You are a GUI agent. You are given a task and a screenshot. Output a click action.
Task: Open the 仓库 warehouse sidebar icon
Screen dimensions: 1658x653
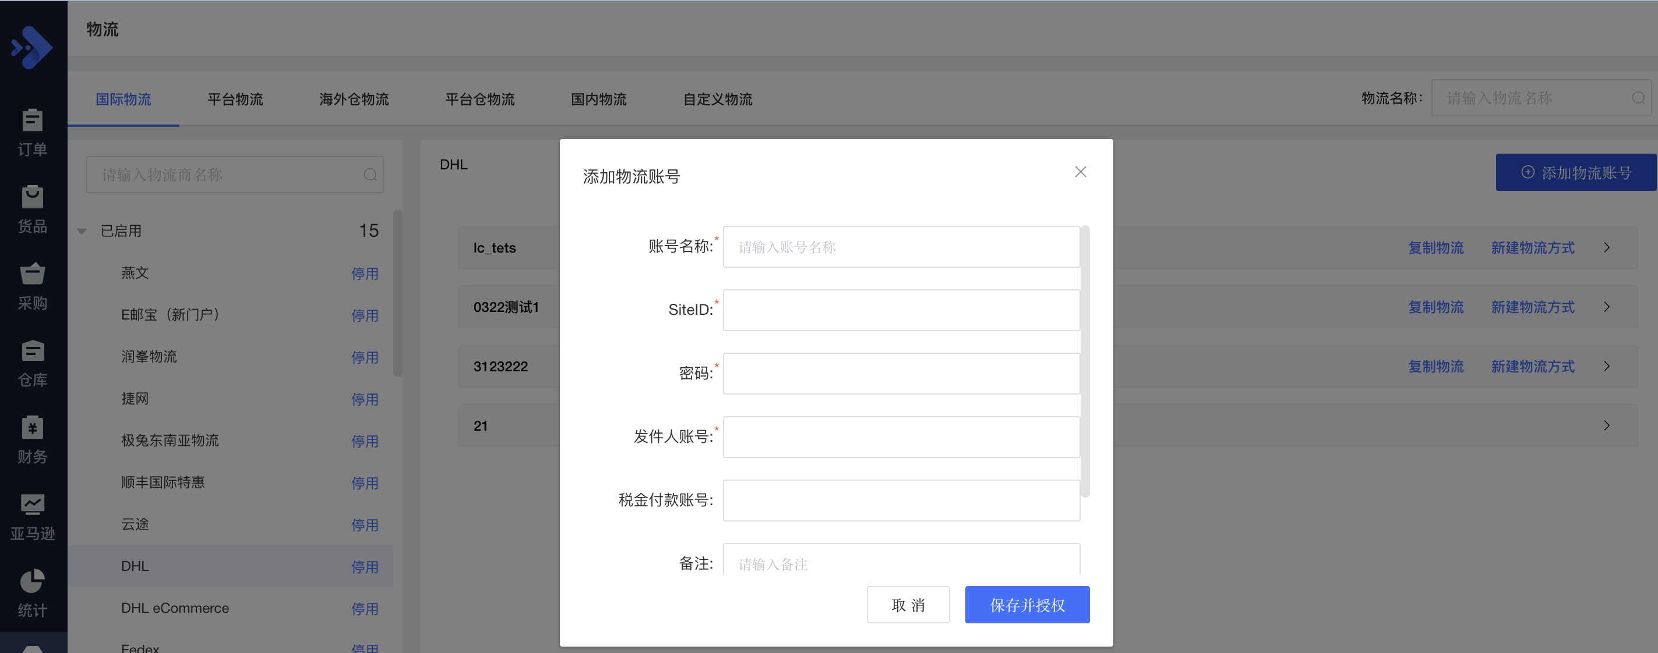click(x=32, y=364)
